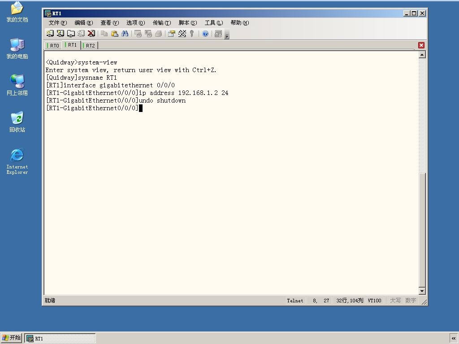Select the 回收站 recycle bin icon
459x344 pixels.
17,122
